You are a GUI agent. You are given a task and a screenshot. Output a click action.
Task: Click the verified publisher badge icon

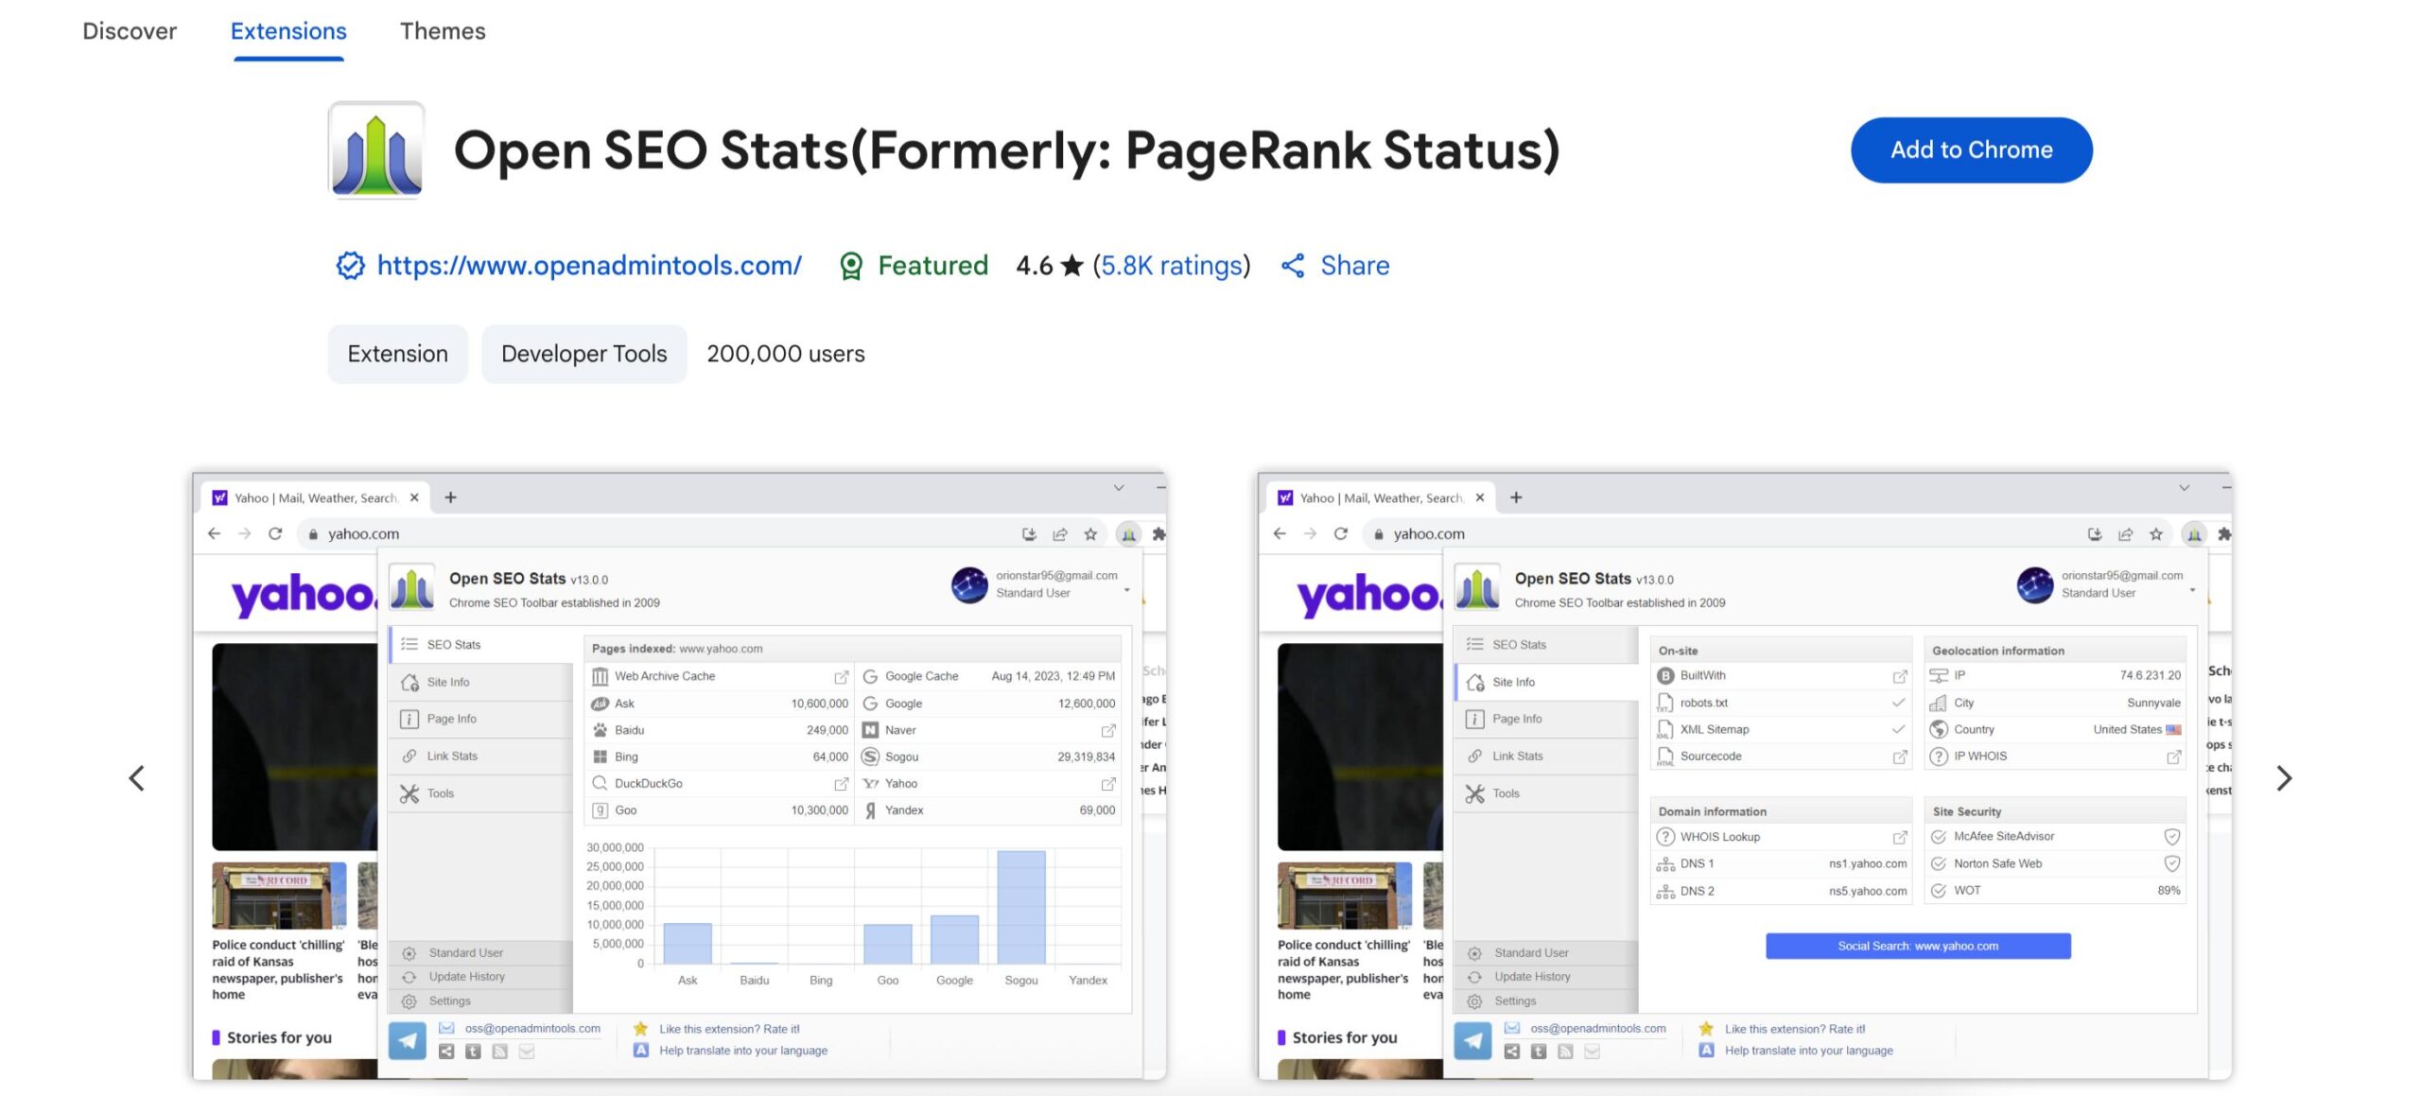pyautogui.click(x=350, y=266)
